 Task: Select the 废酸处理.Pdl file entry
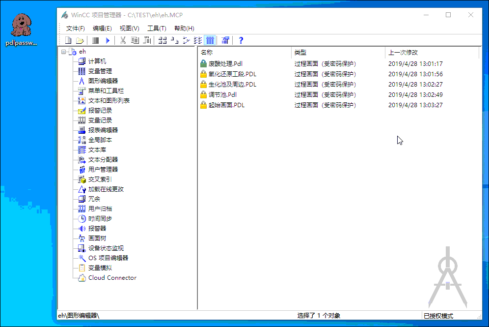point(225,64)
